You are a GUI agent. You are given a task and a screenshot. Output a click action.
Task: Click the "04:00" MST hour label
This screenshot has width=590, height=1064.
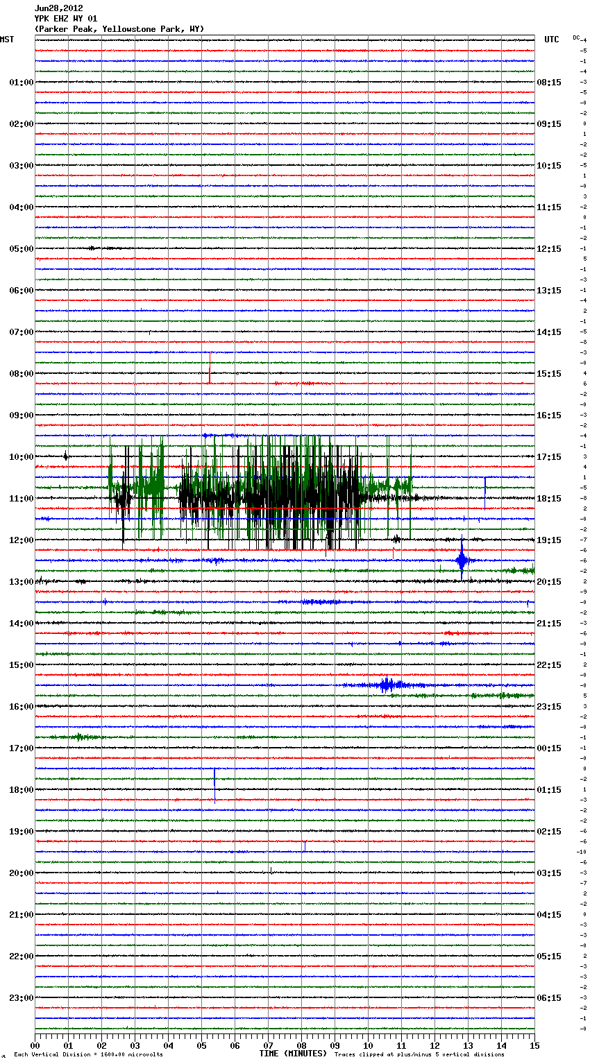coord(22,207)
